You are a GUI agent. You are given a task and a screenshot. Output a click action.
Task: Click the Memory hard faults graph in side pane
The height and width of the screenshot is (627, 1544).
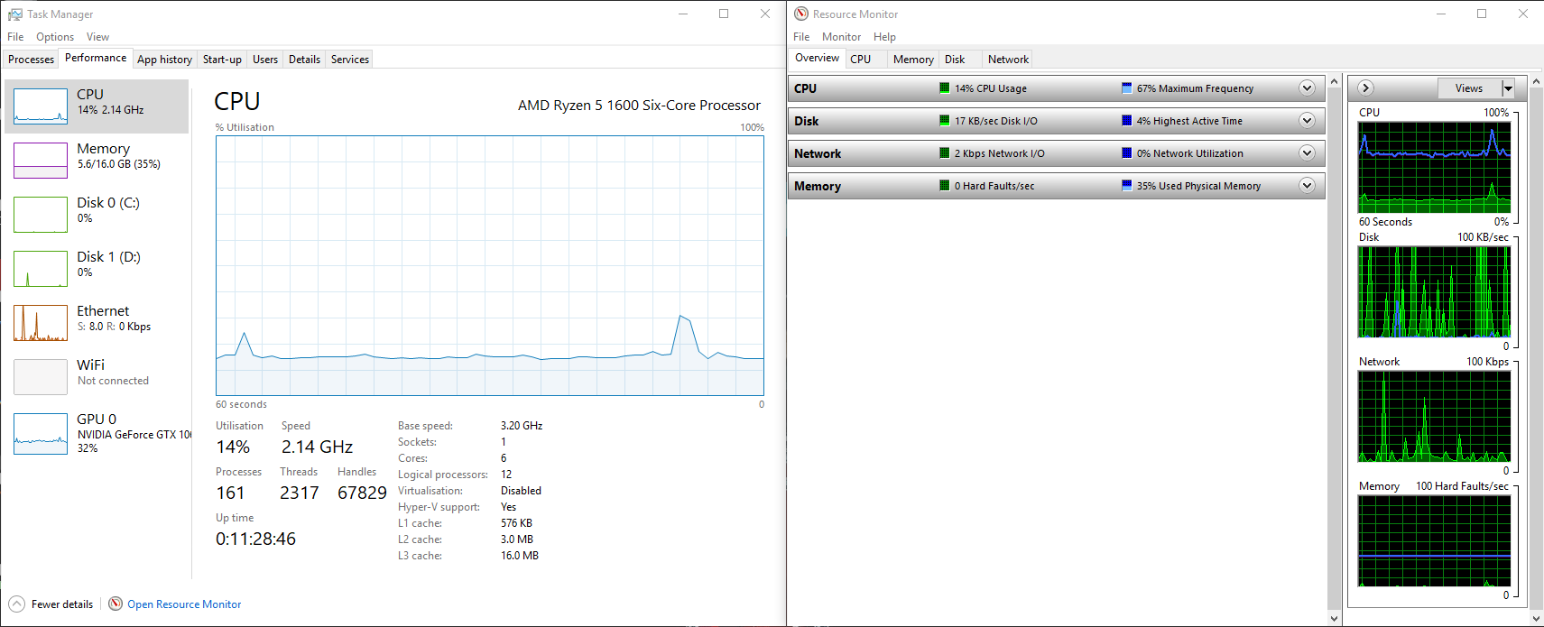[1434, 541]
